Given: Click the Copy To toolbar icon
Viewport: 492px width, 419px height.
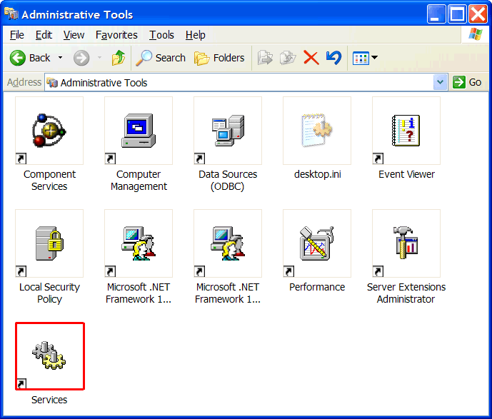Looking at the screenshot, I should (288, 58).
